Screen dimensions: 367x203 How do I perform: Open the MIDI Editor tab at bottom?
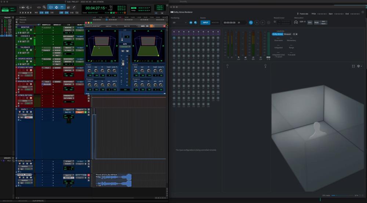pyautogui.click(x=7, y=201)
